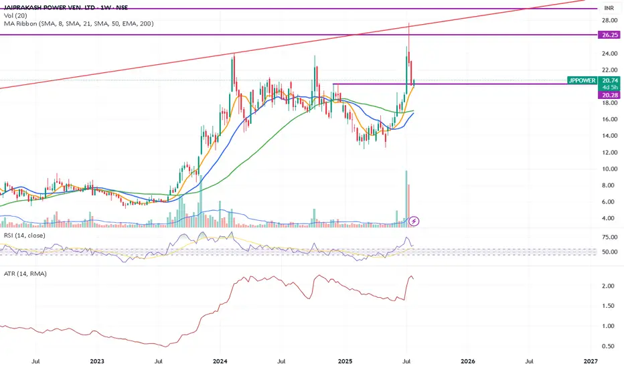The width and height of the screenshot is (624, 368).
Task: Click the 28.00 price axis value
Action: pos(610,20)
